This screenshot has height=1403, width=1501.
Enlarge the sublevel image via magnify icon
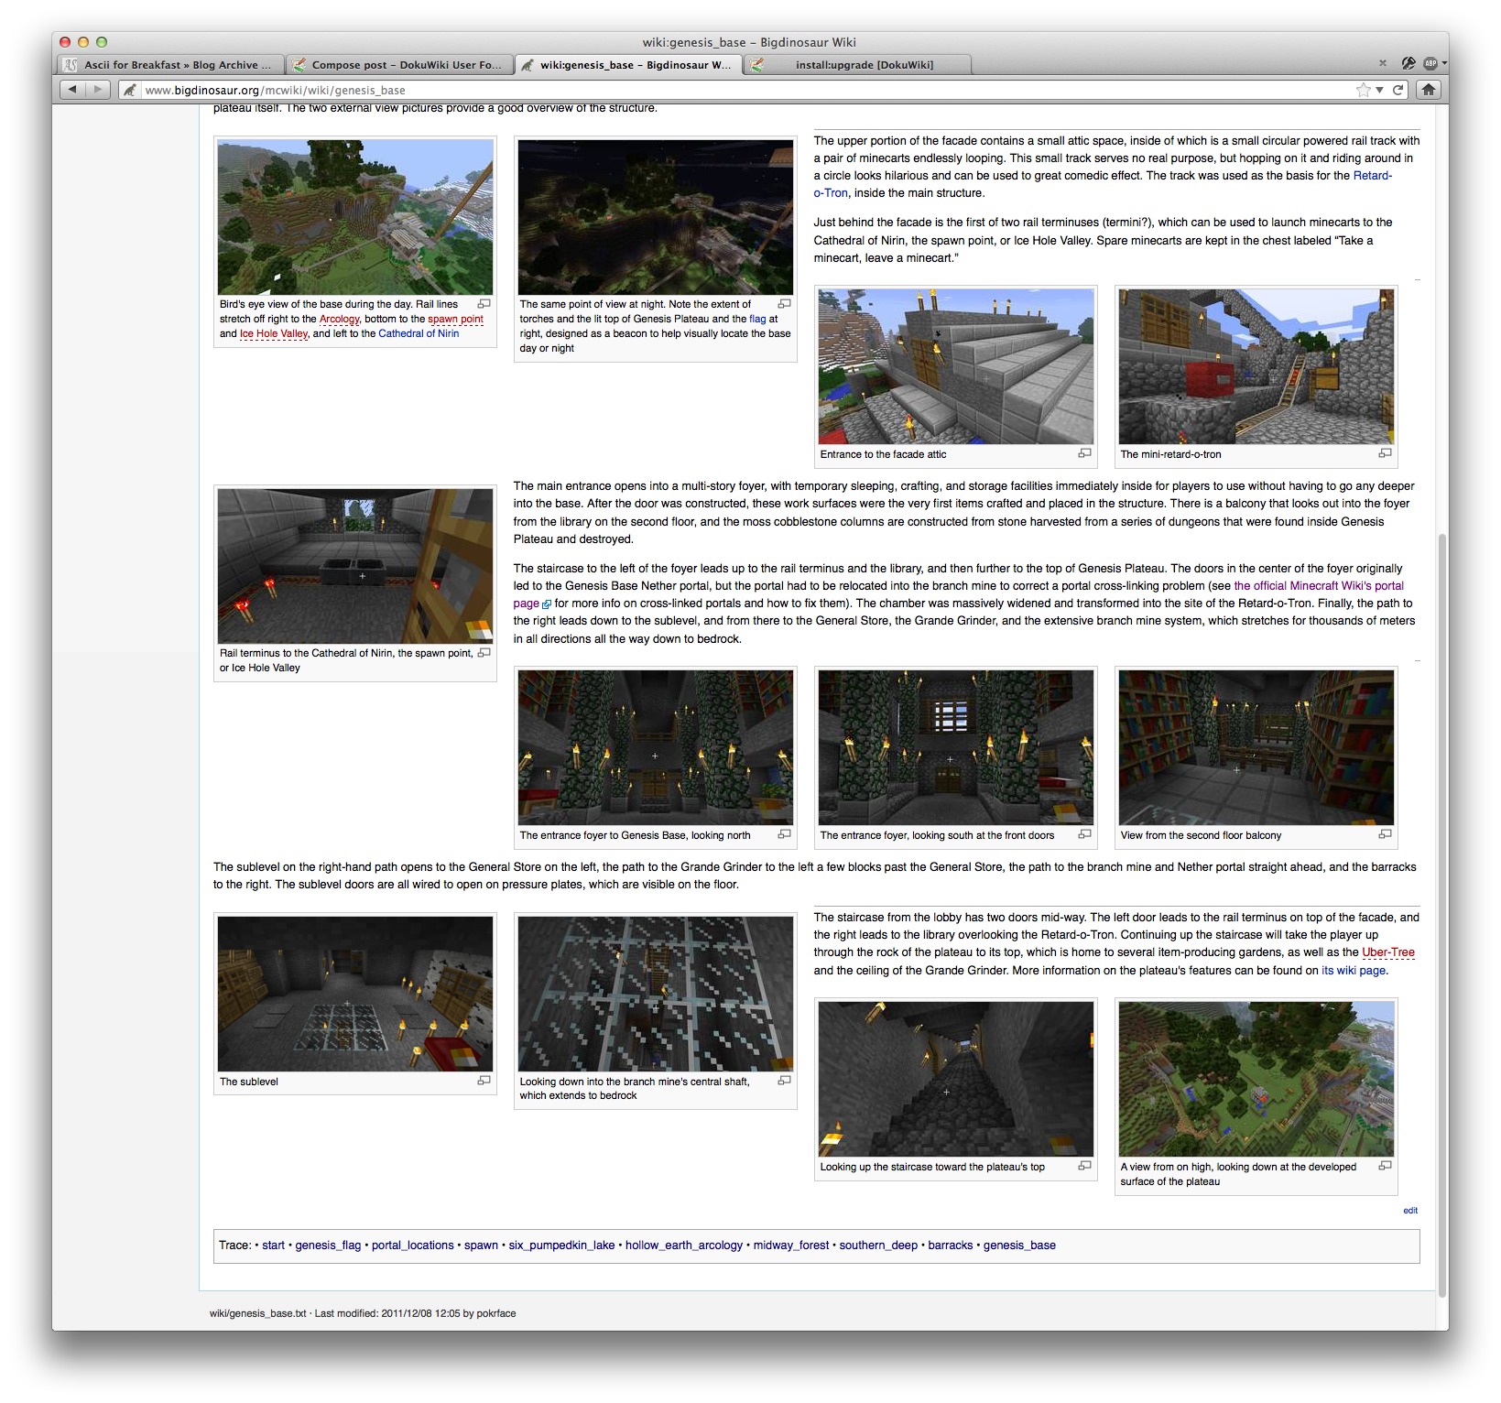(484, 1081)
